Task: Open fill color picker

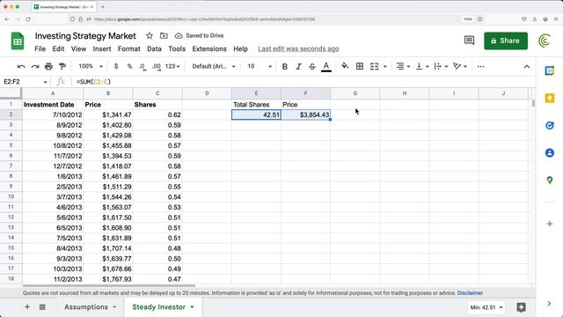Action: [x=345, y=66]
